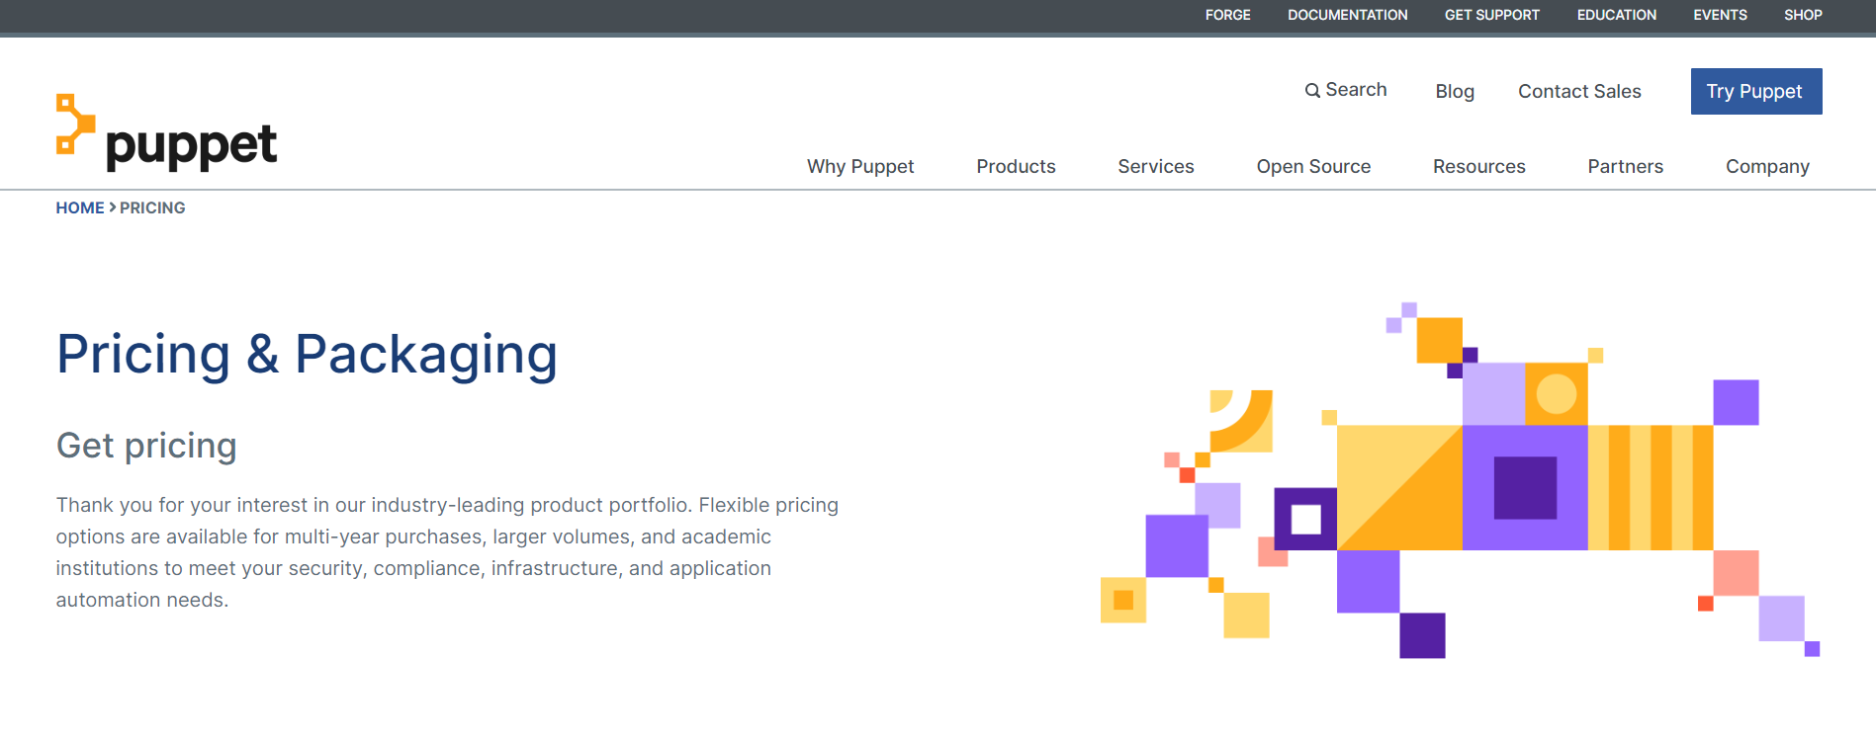Open the Open Source menu
The image size is (1876, 743).
point(1313,167)
